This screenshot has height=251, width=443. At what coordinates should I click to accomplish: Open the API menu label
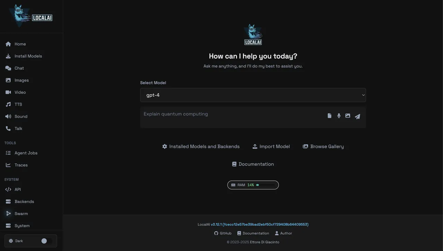[x=18, y=189]
